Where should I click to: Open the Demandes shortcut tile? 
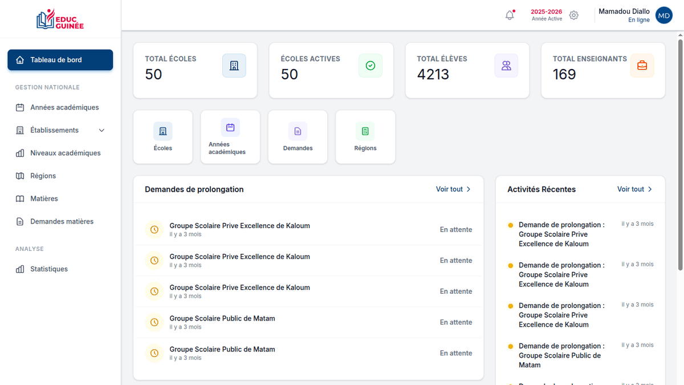pos(298,137)
